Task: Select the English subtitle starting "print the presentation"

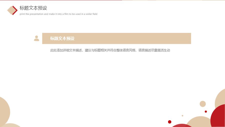Action: tap(58, 14)
